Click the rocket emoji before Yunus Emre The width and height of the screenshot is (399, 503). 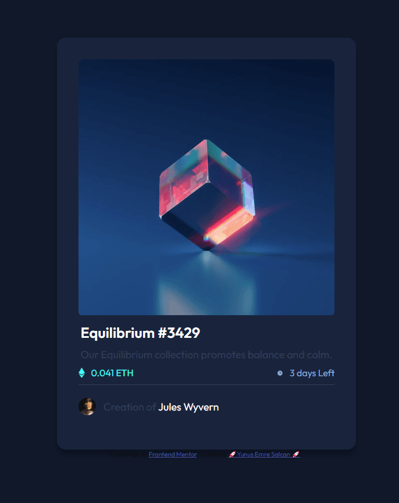point(232,454)
